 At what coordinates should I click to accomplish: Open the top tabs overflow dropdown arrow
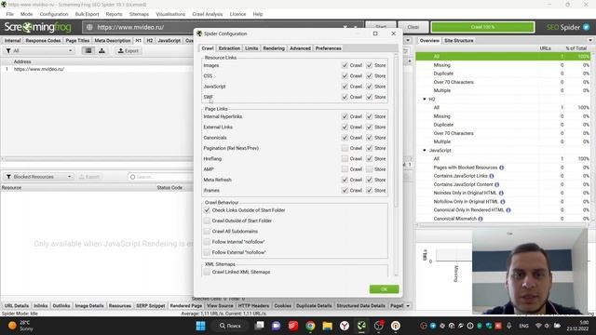(408, 40)
